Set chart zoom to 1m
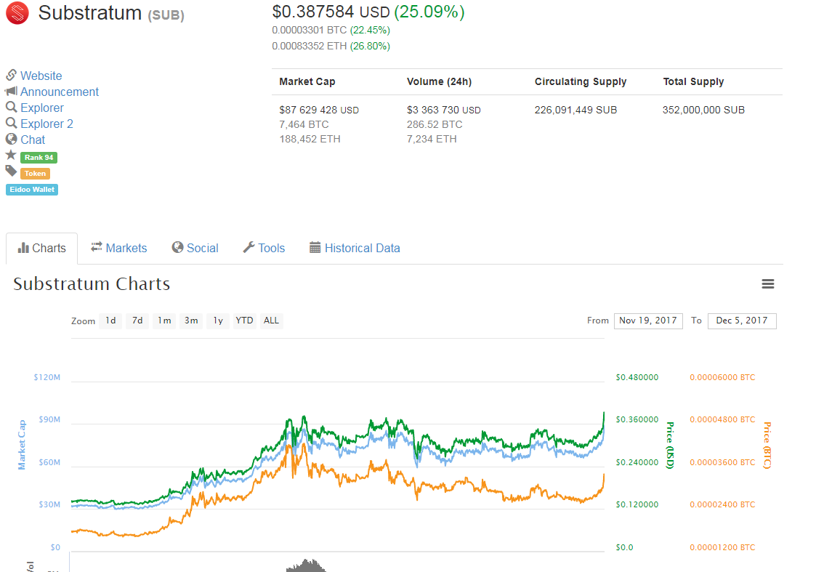This screenshot has width=824, height=572. pos(164,321)
